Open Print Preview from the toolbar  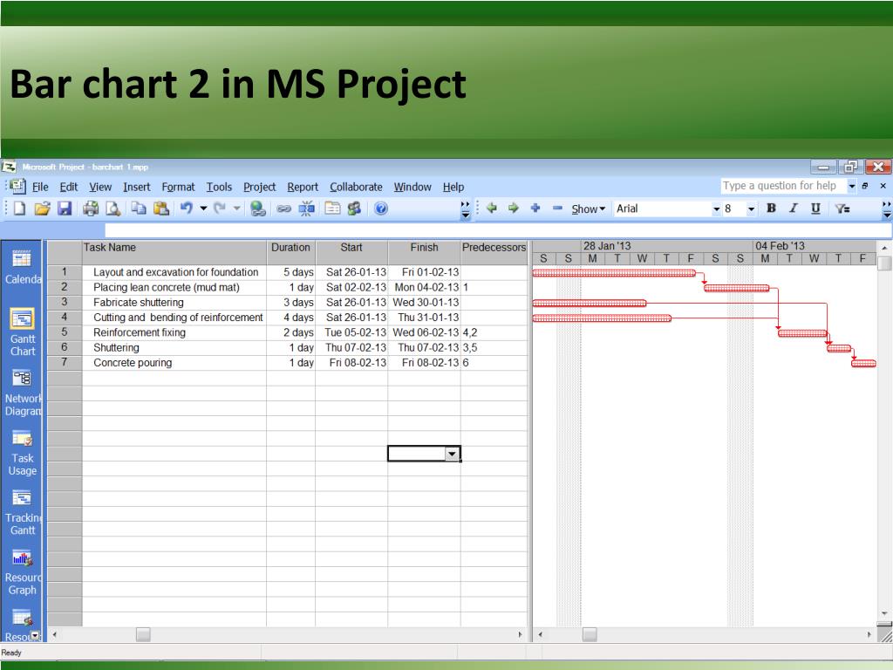point(113,209)
